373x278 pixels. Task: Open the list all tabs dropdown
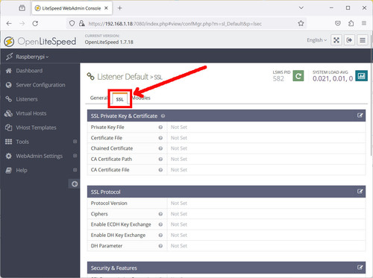[301, 8]
